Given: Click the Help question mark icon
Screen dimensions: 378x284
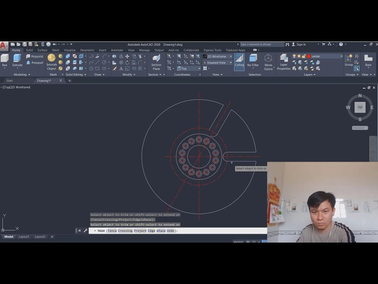Looking at the screenshot, I should [341, 44].
